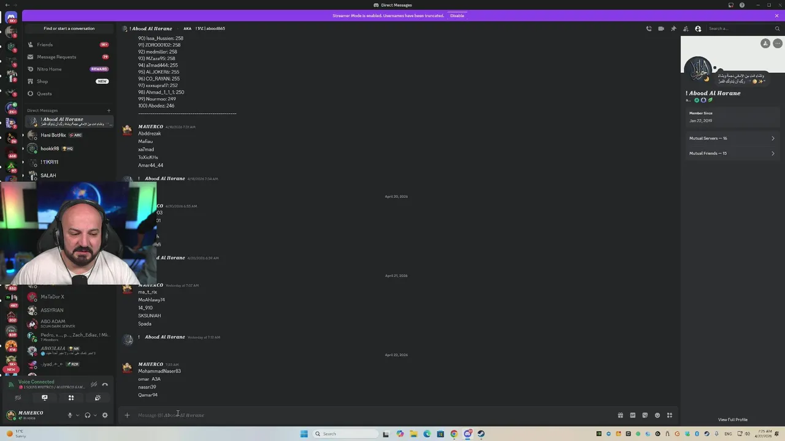Image resolution: width=785 pixels, height=441 pixels.
Task: Add friends to DM icon
Action: click(x=686, y=28)
